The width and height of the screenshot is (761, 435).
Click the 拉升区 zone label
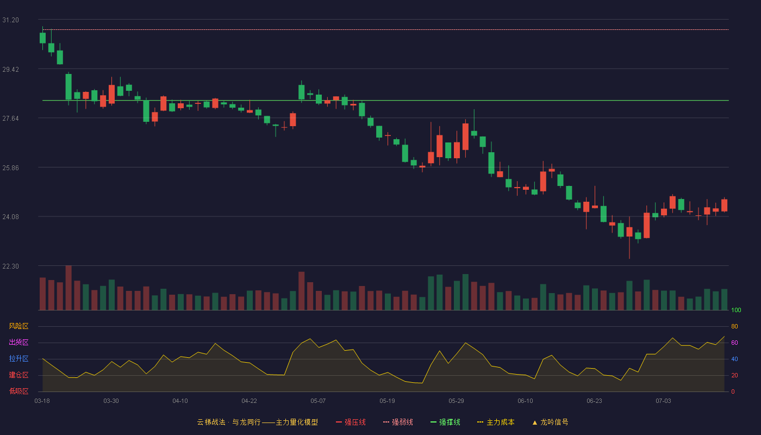(x=18, y=359)
